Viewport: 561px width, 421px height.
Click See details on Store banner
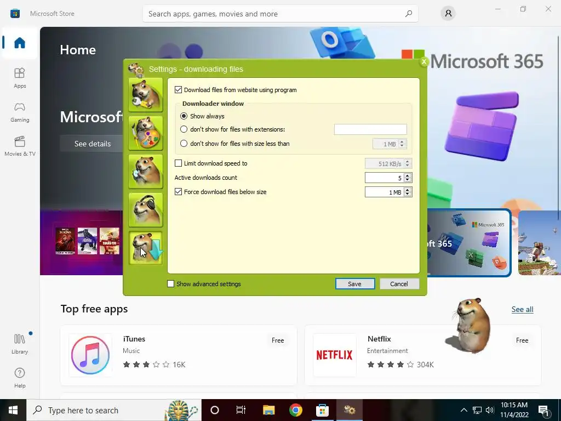(92, 144)
